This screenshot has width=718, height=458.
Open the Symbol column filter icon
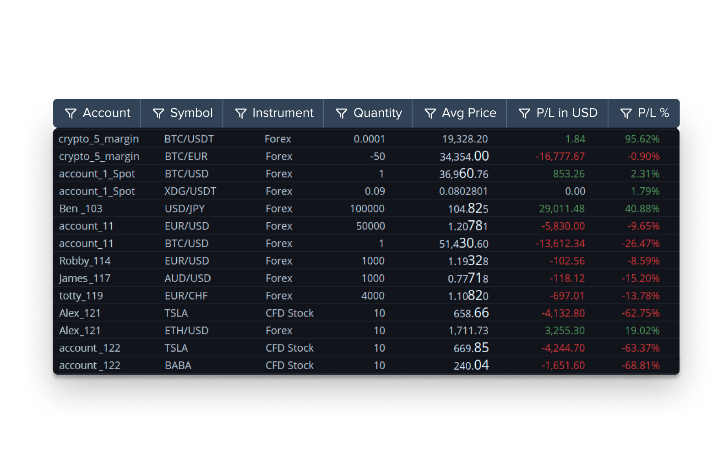click(158, 114)
